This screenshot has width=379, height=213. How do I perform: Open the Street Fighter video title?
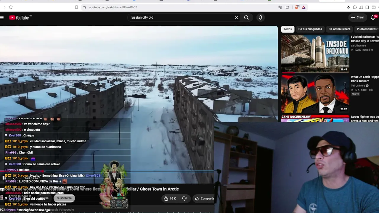click(x=365, y=119)
